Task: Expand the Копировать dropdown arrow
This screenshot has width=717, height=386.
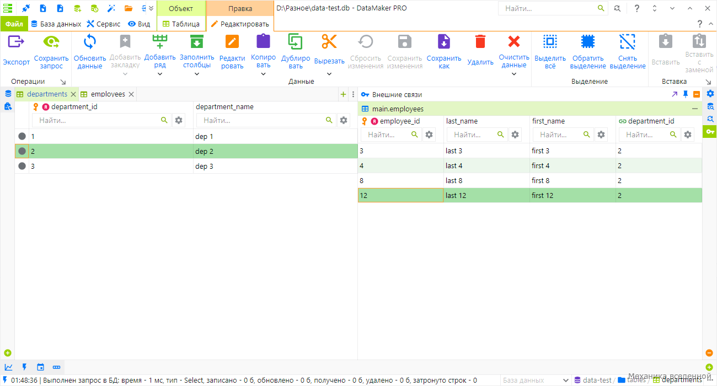Action: [264, 74]
